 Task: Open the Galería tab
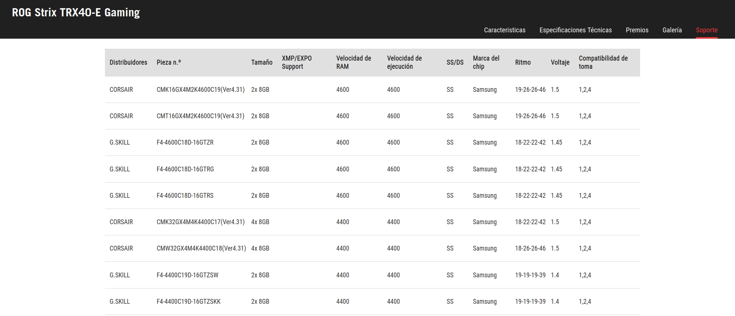tap(672, 30)
